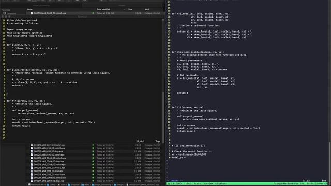Image resolution: width=331 pixels, height=186 pixels.
Task: Switch to image_processing tab in Finder
Action: click(x=41, y=5)
